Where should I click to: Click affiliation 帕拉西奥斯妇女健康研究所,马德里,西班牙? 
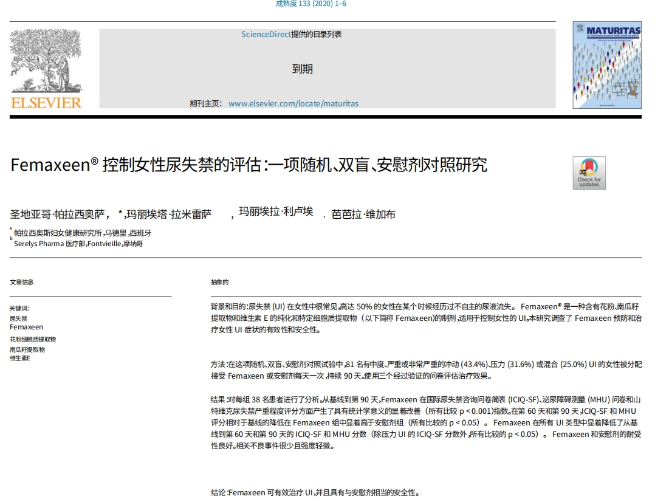tap(83, 233)
